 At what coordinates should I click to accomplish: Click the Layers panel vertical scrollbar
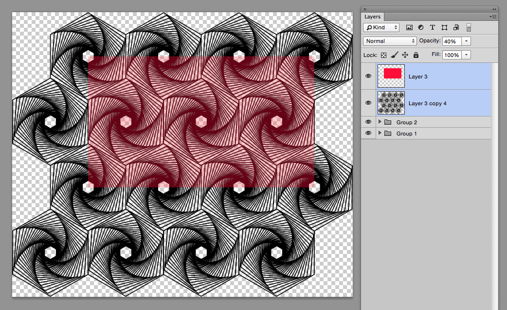pyautogui.click(x=495, y=186)
